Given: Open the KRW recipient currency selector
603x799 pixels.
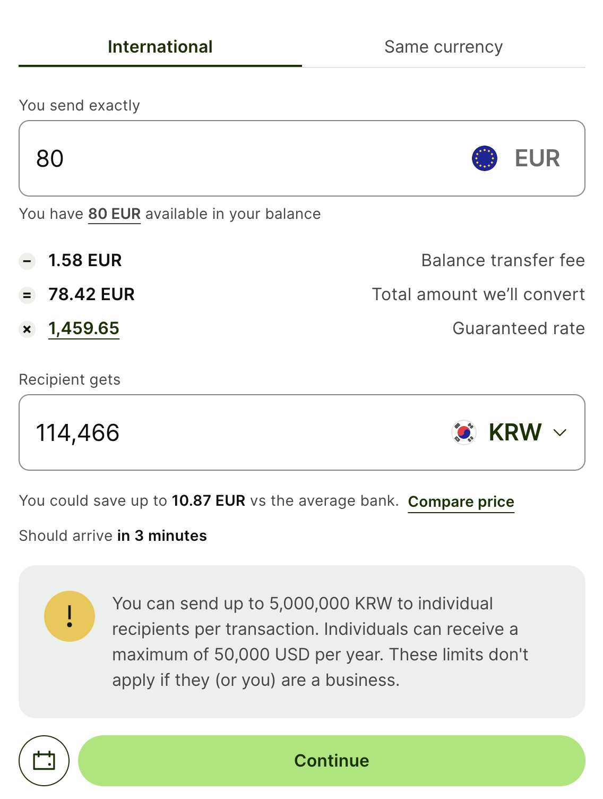Looking at the screenshot, I should tap(514, 432).
